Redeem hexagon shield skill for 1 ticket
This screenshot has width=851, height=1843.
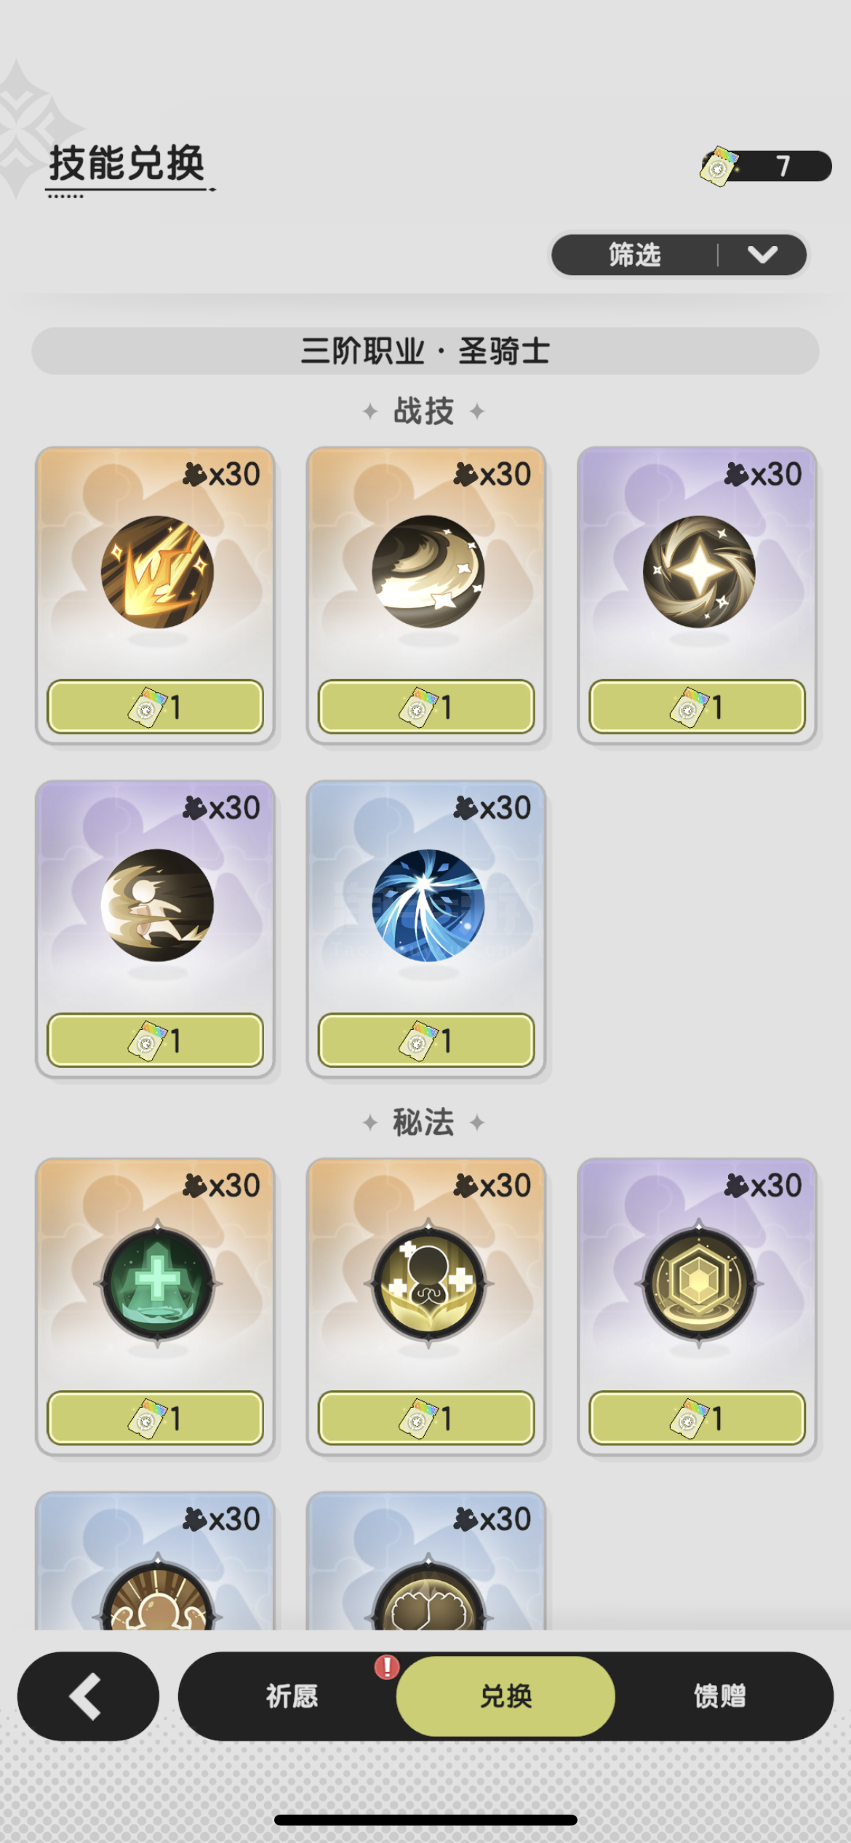point(698,1418)
